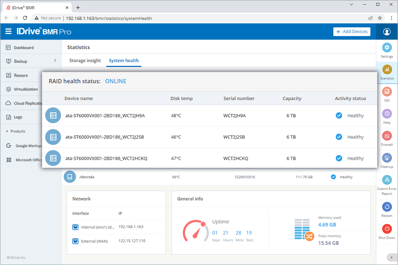Viewport: 398px width, 265px height.
Task: Click the share page icon
Action: coord(371,18)
